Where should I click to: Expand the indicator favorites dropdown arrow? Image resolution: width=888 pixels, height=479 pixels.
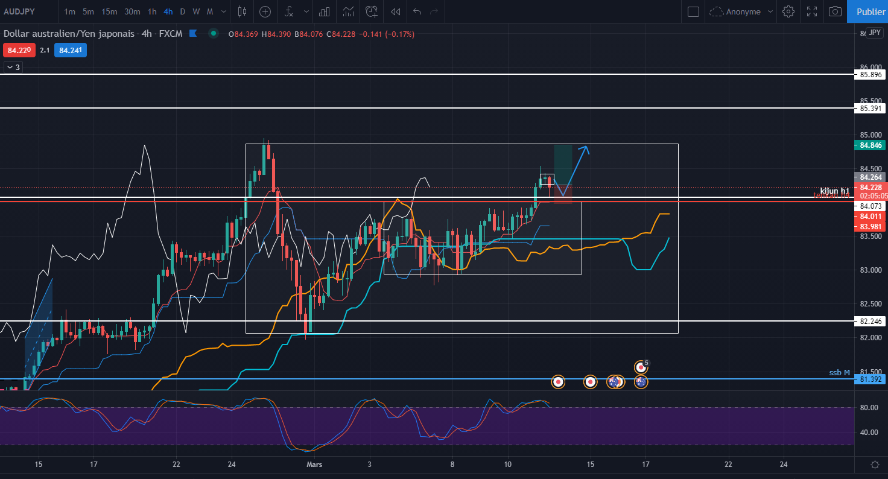[x=306, y=11]
